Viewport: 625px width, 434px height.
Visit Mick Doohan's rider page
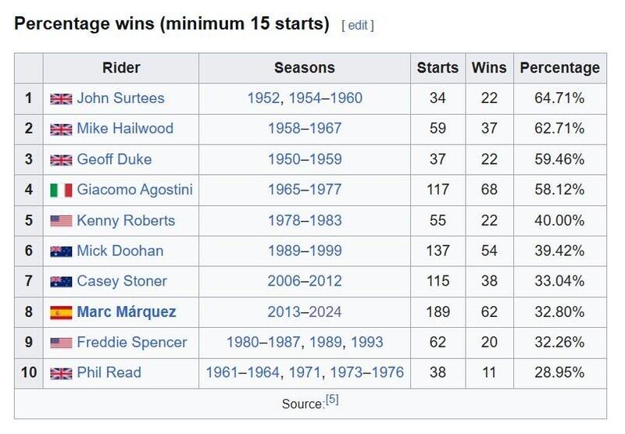coord(121,251)
